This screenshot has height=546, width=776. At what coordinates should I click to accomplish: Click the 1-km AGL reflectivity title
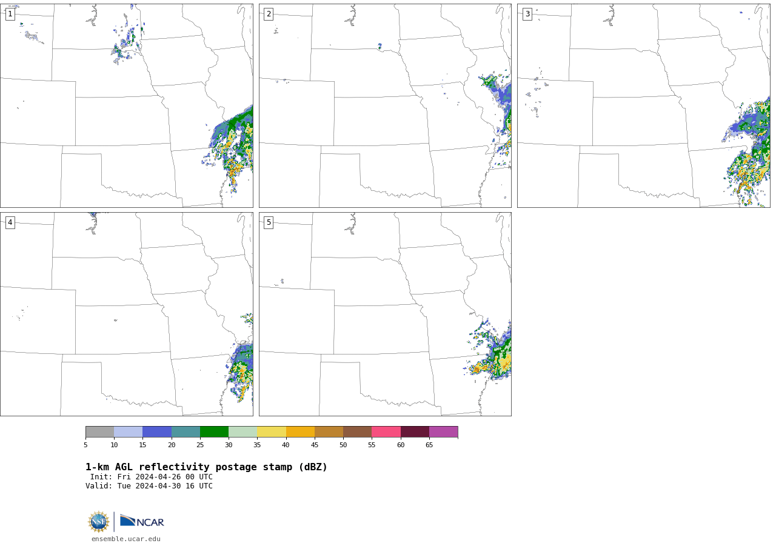click(206, 467)
